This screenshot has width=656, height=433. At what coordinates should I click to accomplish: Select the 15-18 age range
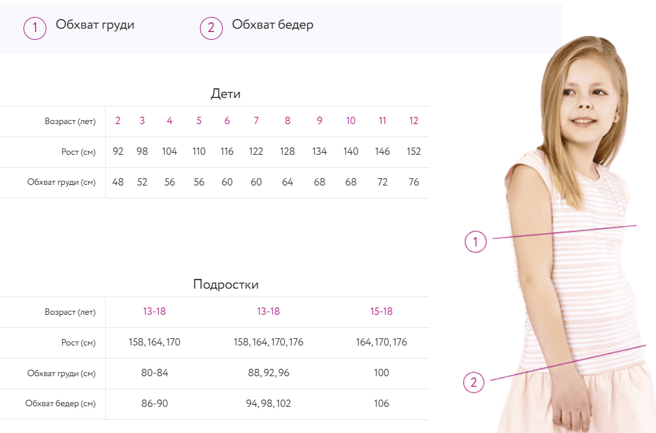(382, 312)
